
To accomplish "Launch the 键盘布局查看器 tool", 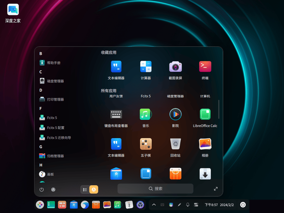I will (116, 114).
